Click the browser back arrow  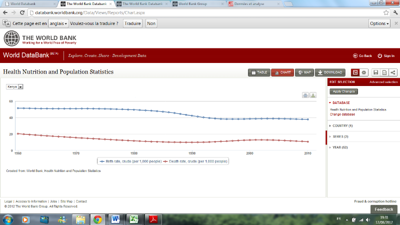[5, 12]
